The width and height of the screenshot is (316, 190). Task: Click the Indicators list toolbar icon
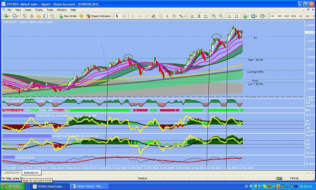245,16
